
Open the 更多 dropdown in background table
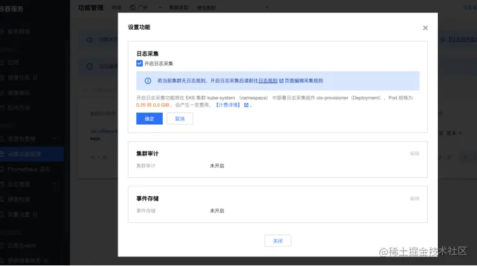point(454,133)
